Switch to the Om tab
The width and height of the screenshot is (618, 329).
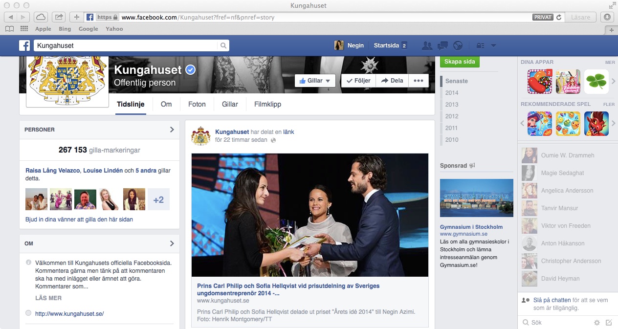point(166,104)
